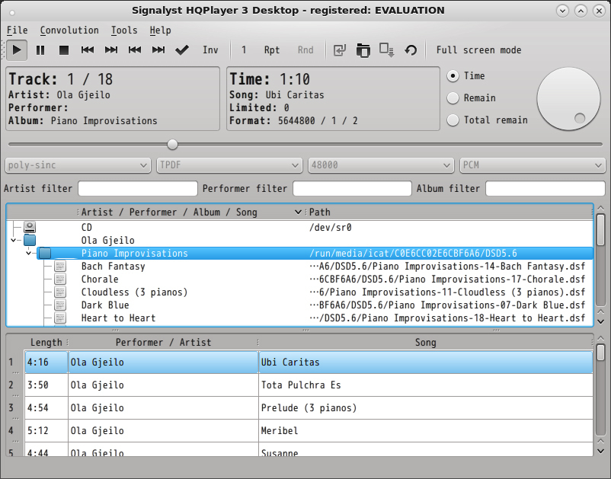
Task: Click the skip-forward button between the two skip-back buttons
Action: (111, 50)
